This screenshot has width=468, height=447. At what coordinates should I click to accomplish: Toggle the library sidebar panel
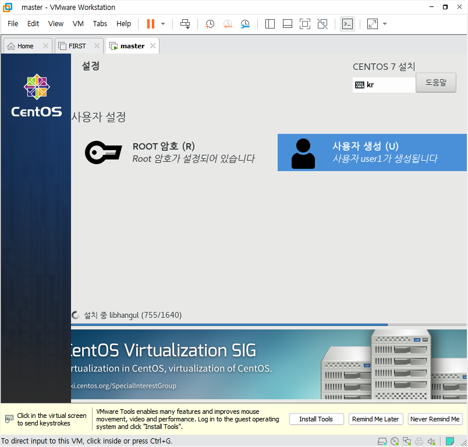pos(270,24)
